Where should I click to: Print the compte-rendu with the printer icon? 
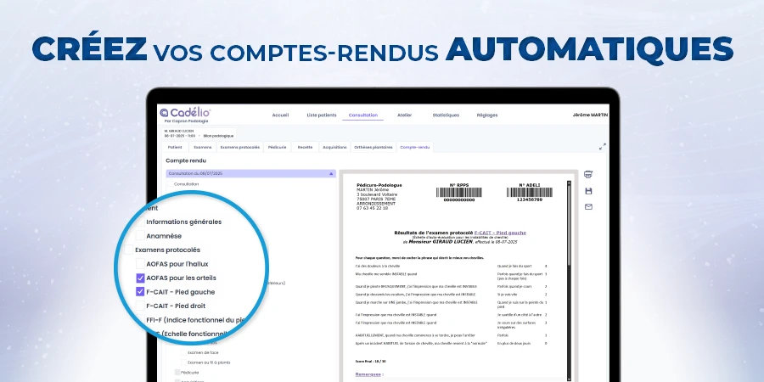point(588,174)
